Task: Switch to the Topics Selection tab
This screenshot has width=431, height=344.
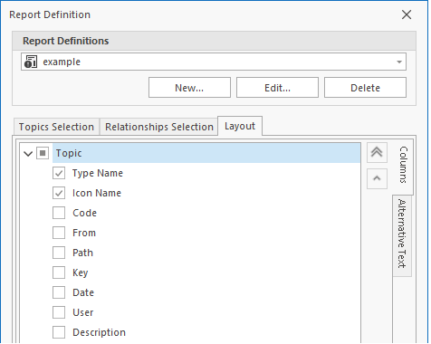Action: coord(56,127)
